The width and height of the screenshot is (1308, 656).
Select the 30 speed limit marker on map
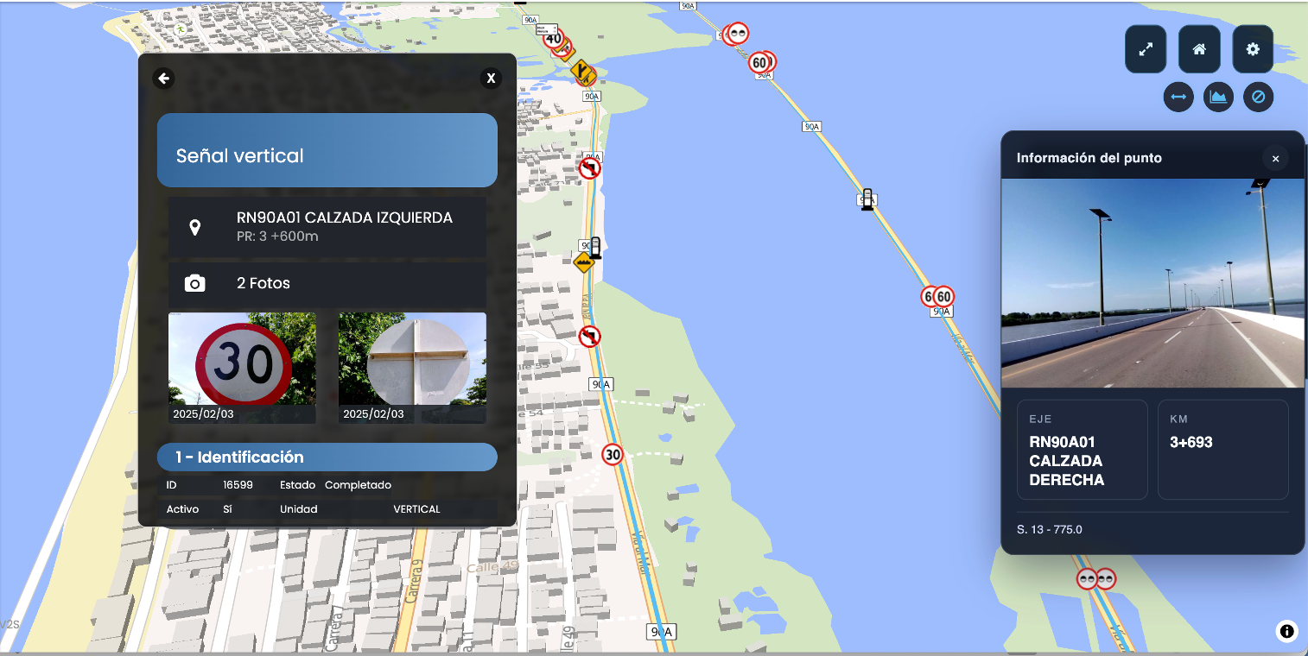(x=613, y=454)
